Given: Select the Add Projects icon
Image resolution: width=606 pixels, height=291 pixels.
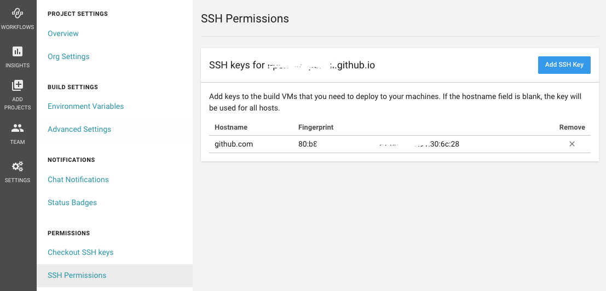Looking at the screenshot, I should click(18, 85).
